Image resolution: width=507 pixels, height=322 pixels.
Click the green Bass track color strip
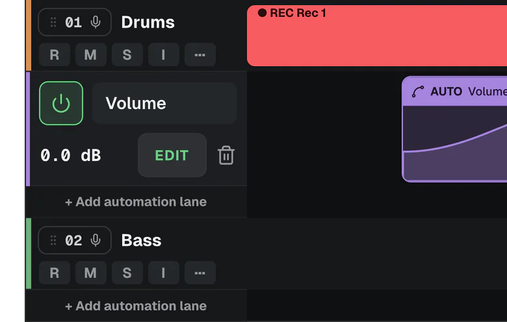(x=29, y=254)
